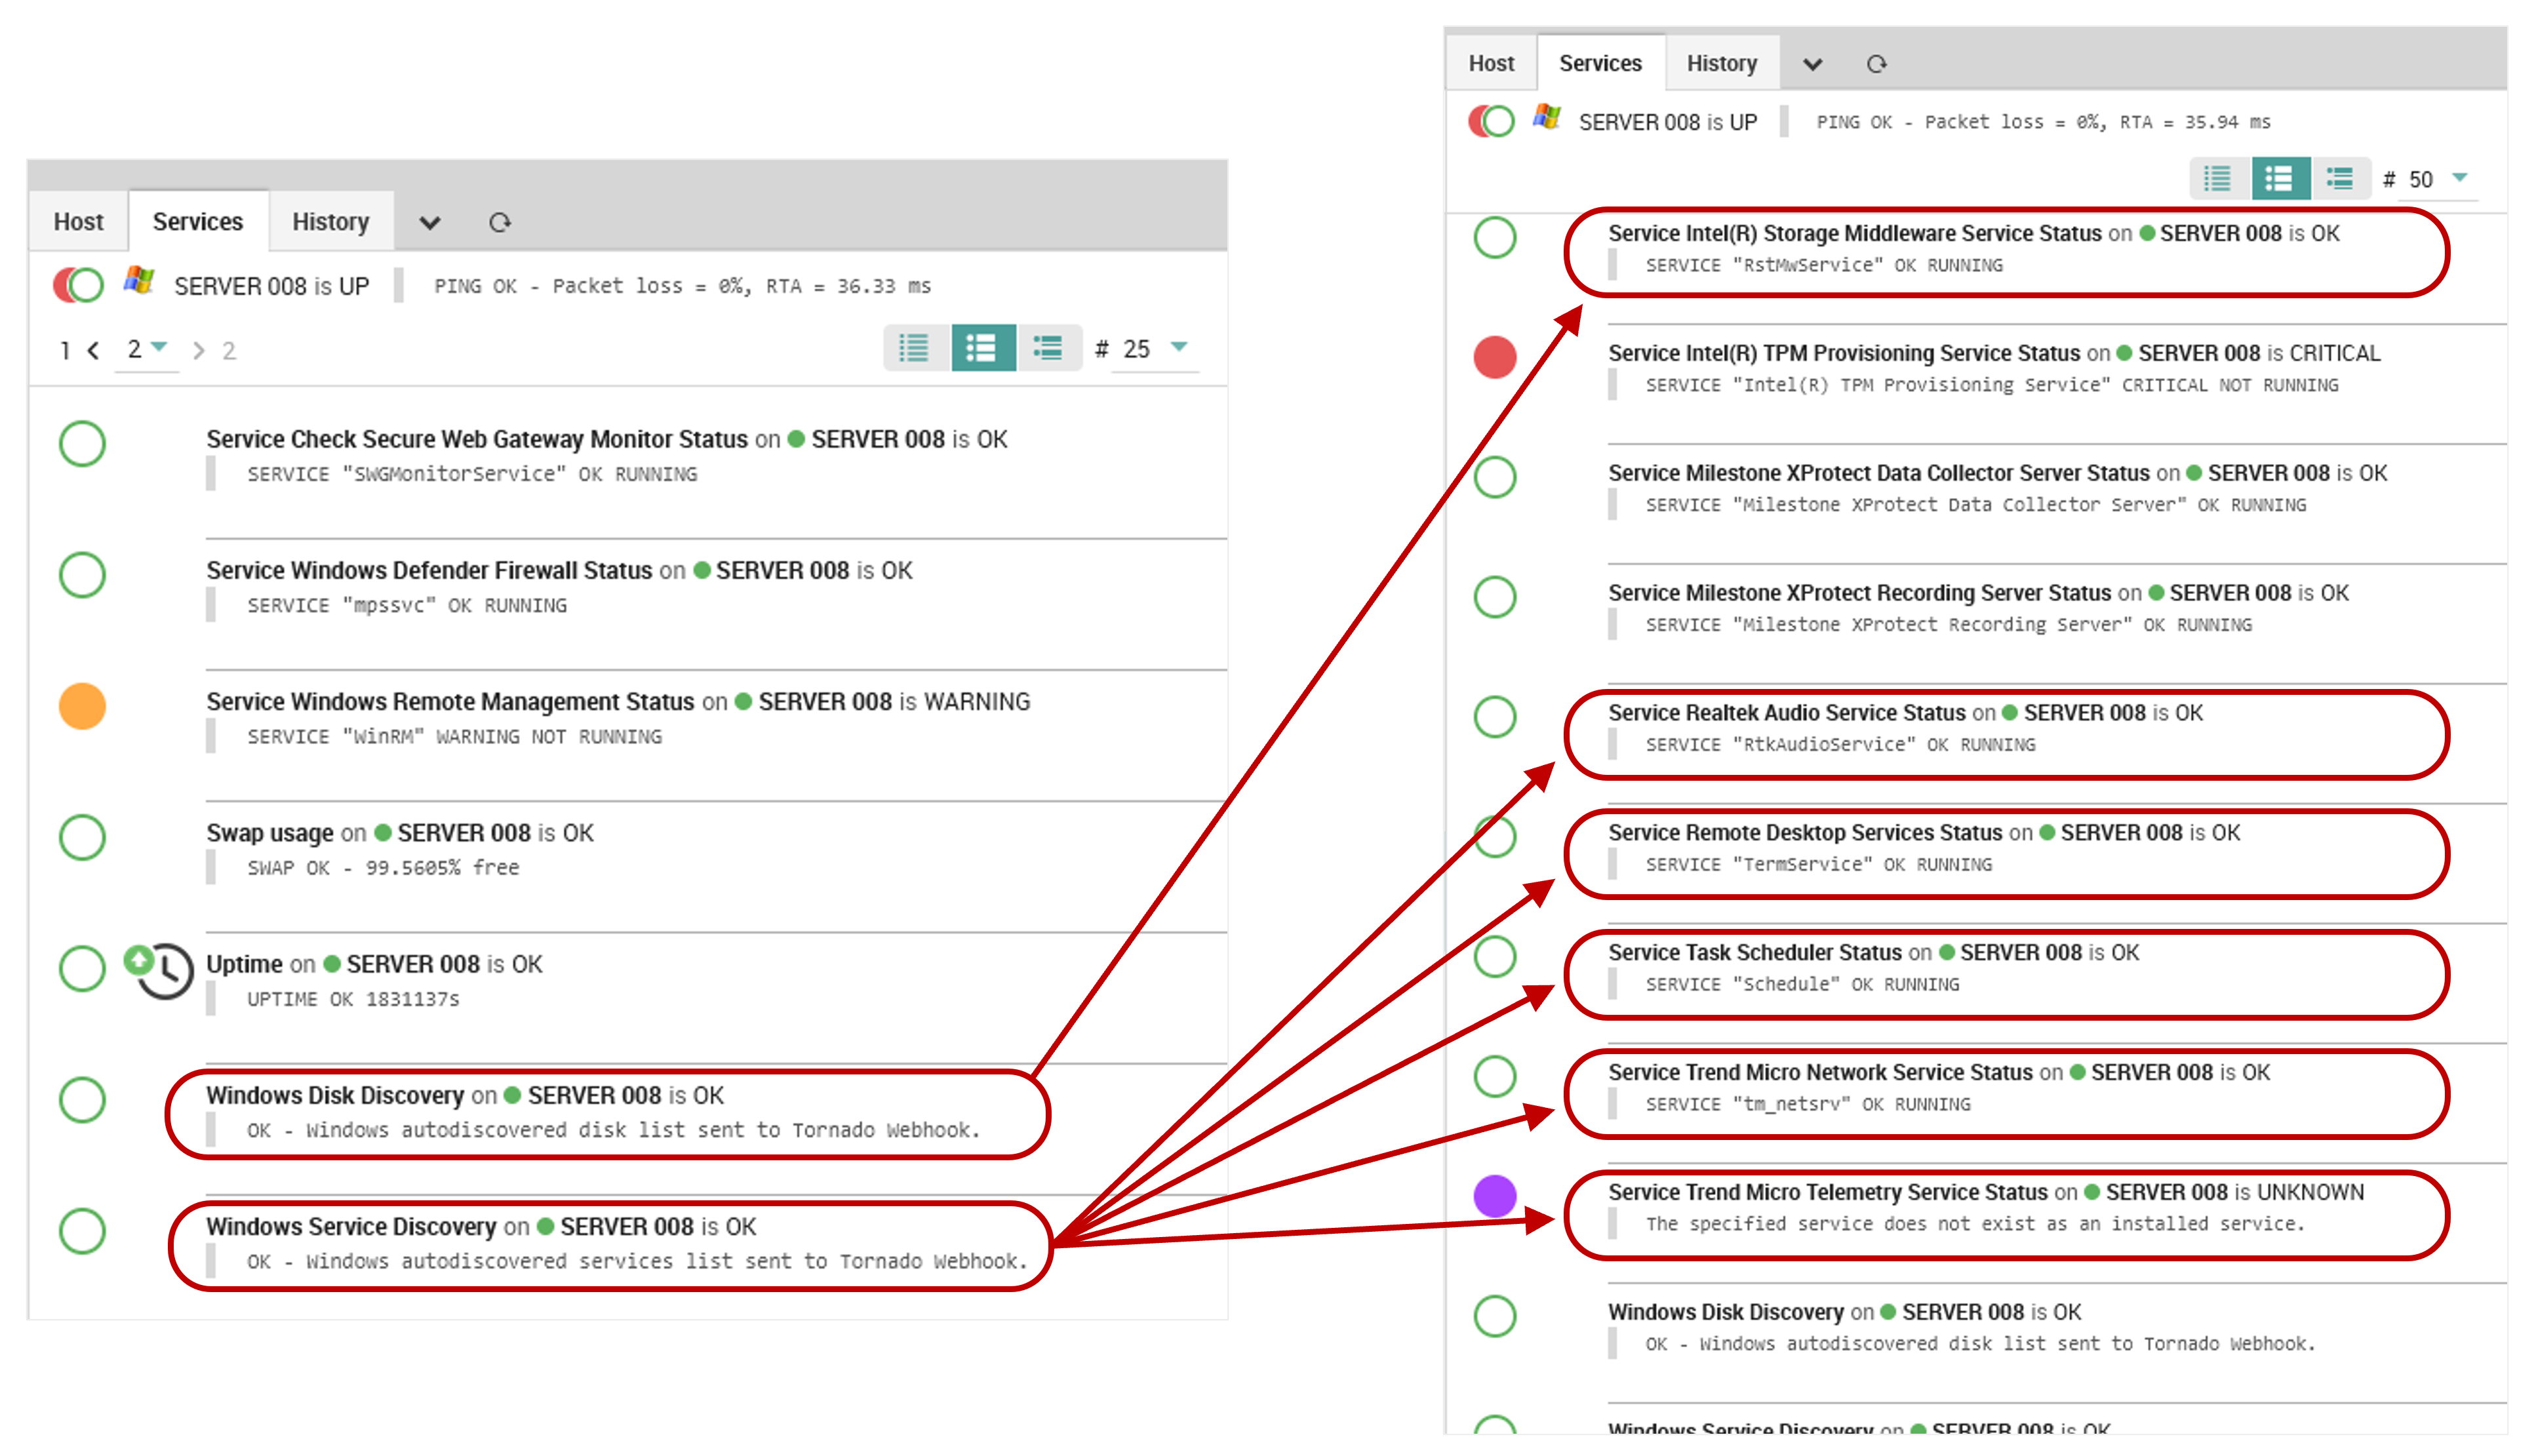Choose detailed list view in left panel
The width and height of the screenshot is (2536, 1456).
pos(1049,348)
